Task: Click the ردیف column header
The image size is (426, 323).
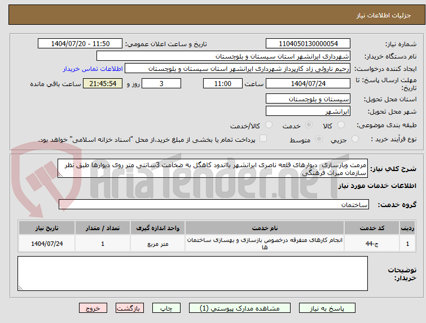Action: click(x=407, y=228)
